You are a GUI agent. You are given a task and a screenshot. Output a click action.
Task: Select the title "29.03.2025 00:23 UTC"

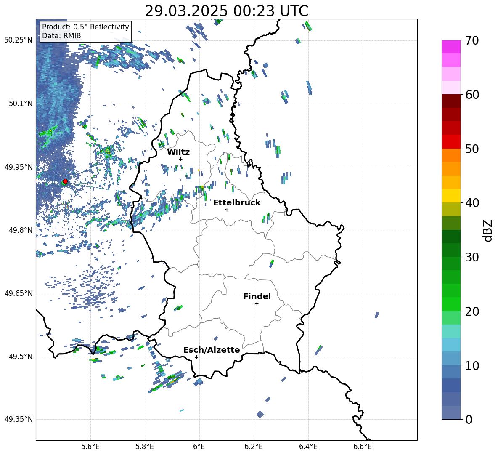[x=226, y=11]
